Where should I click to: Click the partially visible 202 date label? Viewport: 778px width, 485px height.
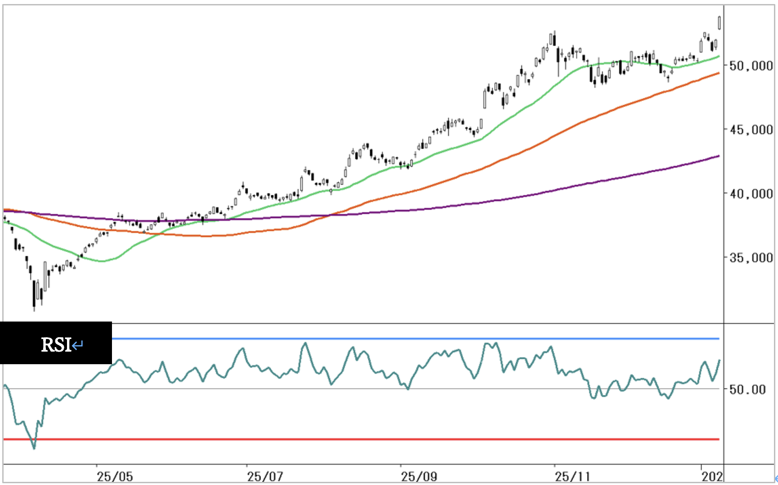click(712, 476)
